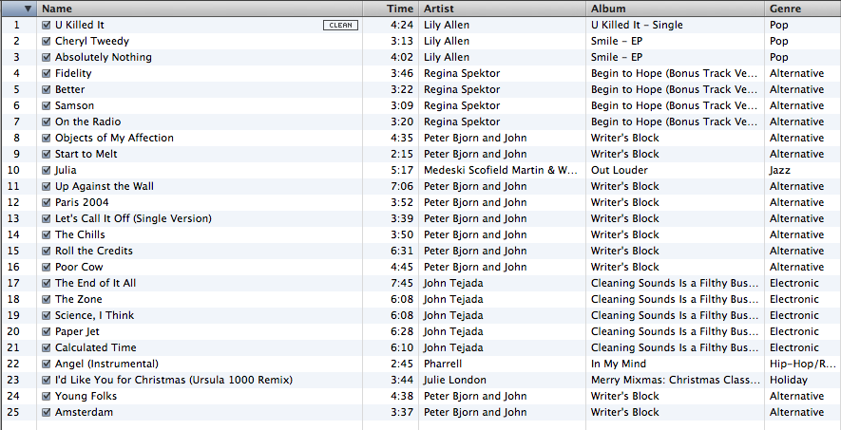Click Julie London artist cell
Screen dimensions: 841x430
[455, 380]
